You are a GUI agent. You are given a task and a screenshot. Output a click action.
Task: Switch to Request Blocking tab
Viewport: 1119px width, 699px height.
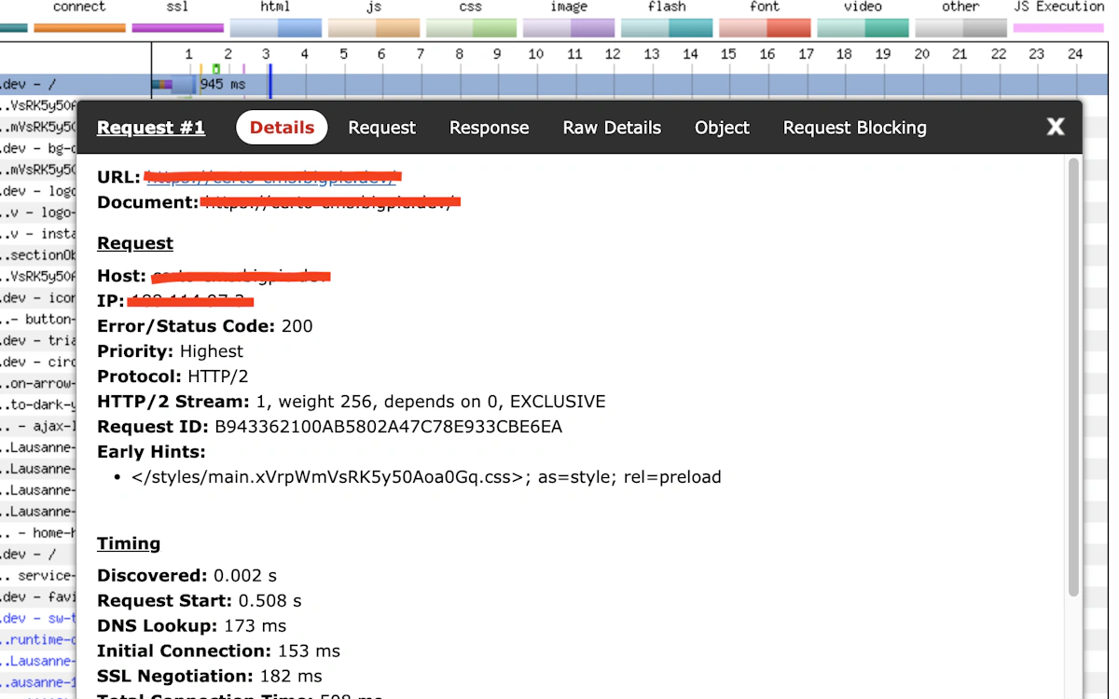(x=855, y=128)
